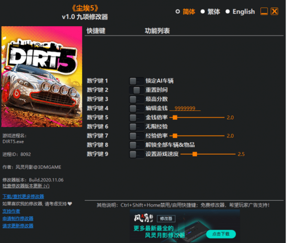Click Build.2020.11.06 version text
The height and width of the screenshot is (243, 287).
click(46, 180)
